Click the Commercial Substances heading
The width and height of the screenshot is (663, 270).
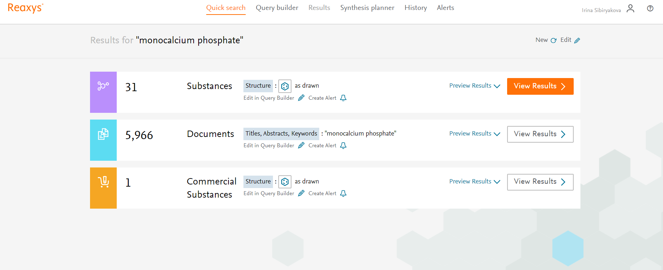coord(211,188)
